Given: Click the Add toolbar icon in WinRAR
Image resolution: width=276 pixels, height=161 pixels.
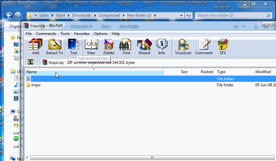Looking at the screenshot, I should [35, 47].
